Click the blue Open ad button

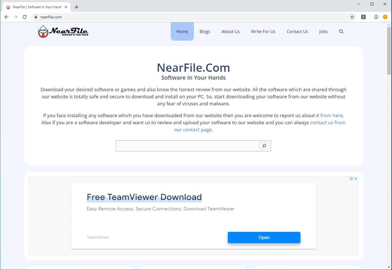pos(264,238)
